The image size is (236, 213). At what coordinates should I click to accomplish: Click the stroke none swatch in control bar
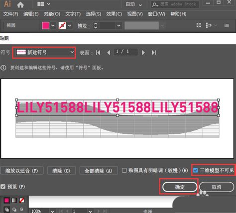pyautogui.click(x=62, y=25)
